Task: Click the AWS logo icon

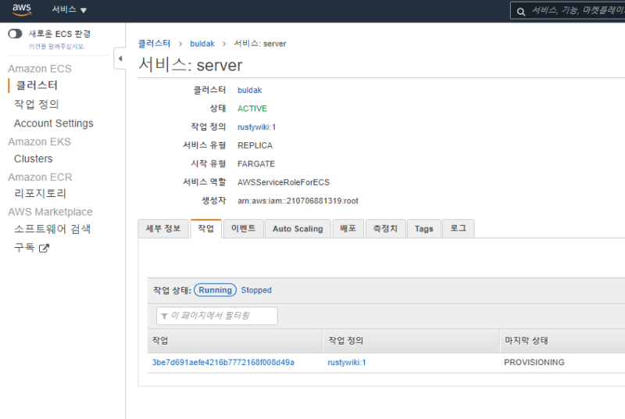Action: (21, 10)
